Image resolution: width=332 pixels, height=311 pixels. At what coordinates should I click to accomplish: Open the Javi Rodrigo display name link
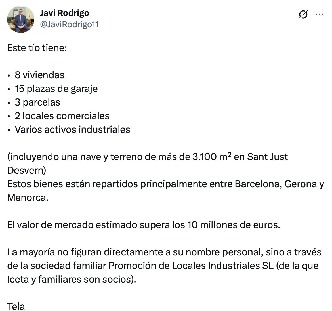[65, 13]
